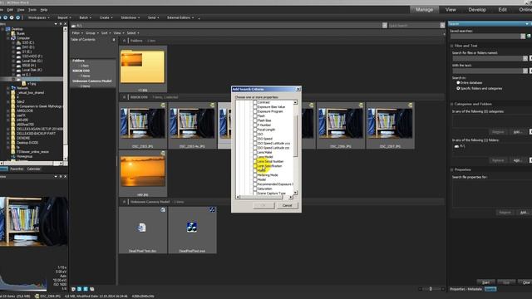This screenshot has width=532, height=299.
Task: Open the Group dropdown
Action: tap(91, 33)
